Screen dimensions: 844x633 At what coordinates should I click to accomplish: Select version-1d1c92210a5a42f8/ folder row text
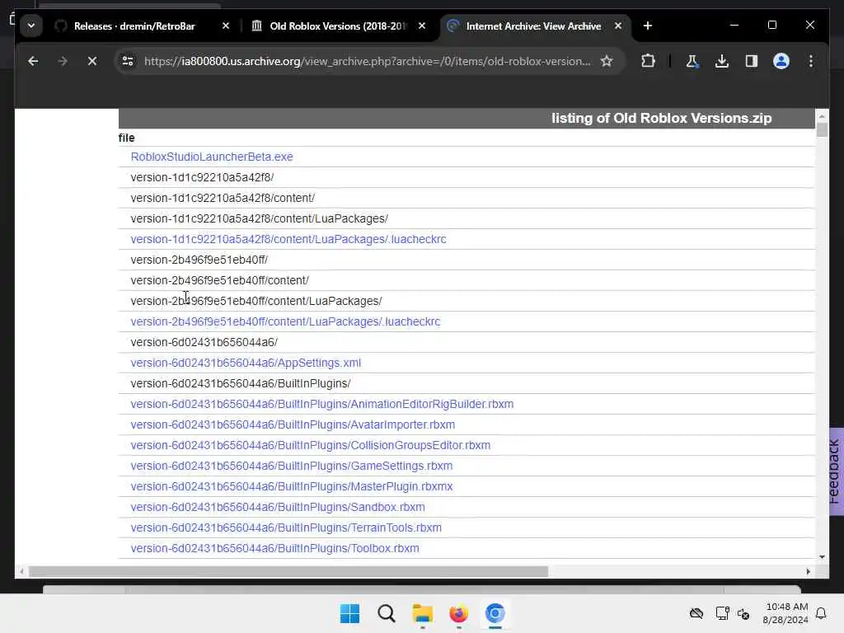click(x=202, y=178)
